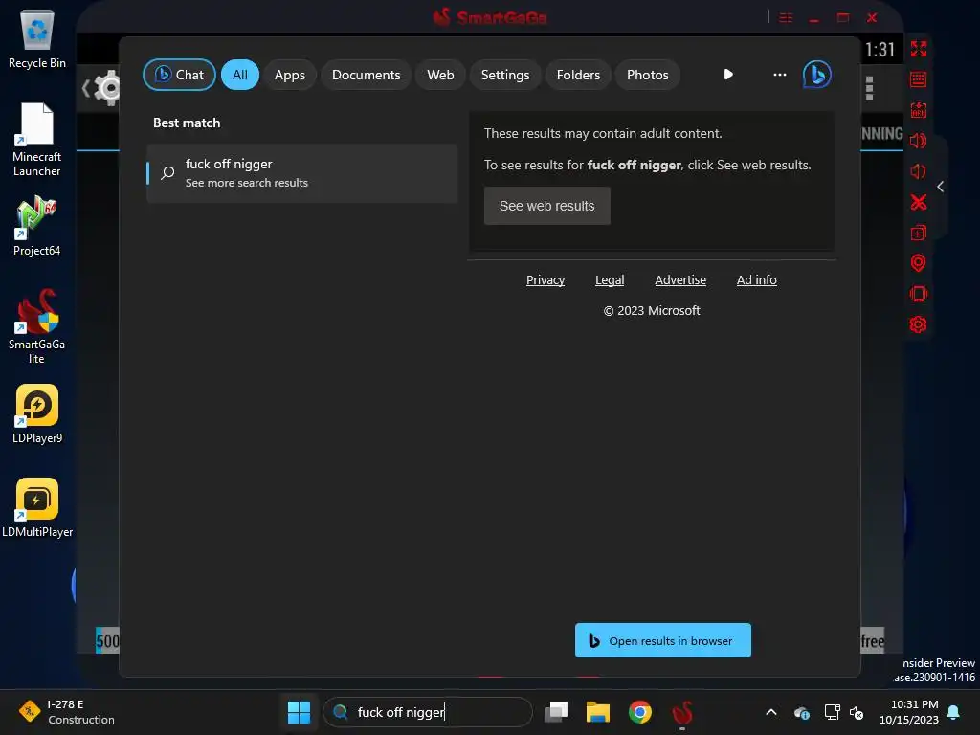Viewport: 980px width, 735px height.
Task: Open SmartGaGa sidebar settings gear
Action: tap(918, 324)
